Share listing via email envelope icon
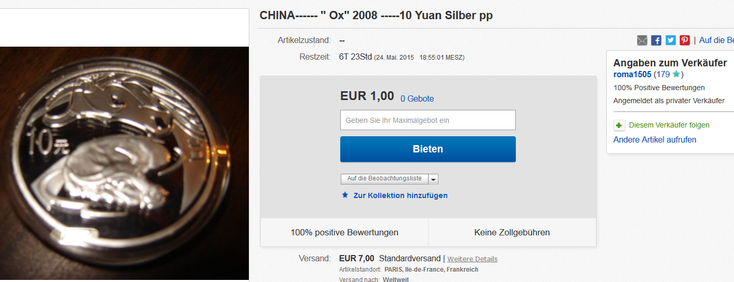Screen dimensions: 734x282 coord(642,40)
